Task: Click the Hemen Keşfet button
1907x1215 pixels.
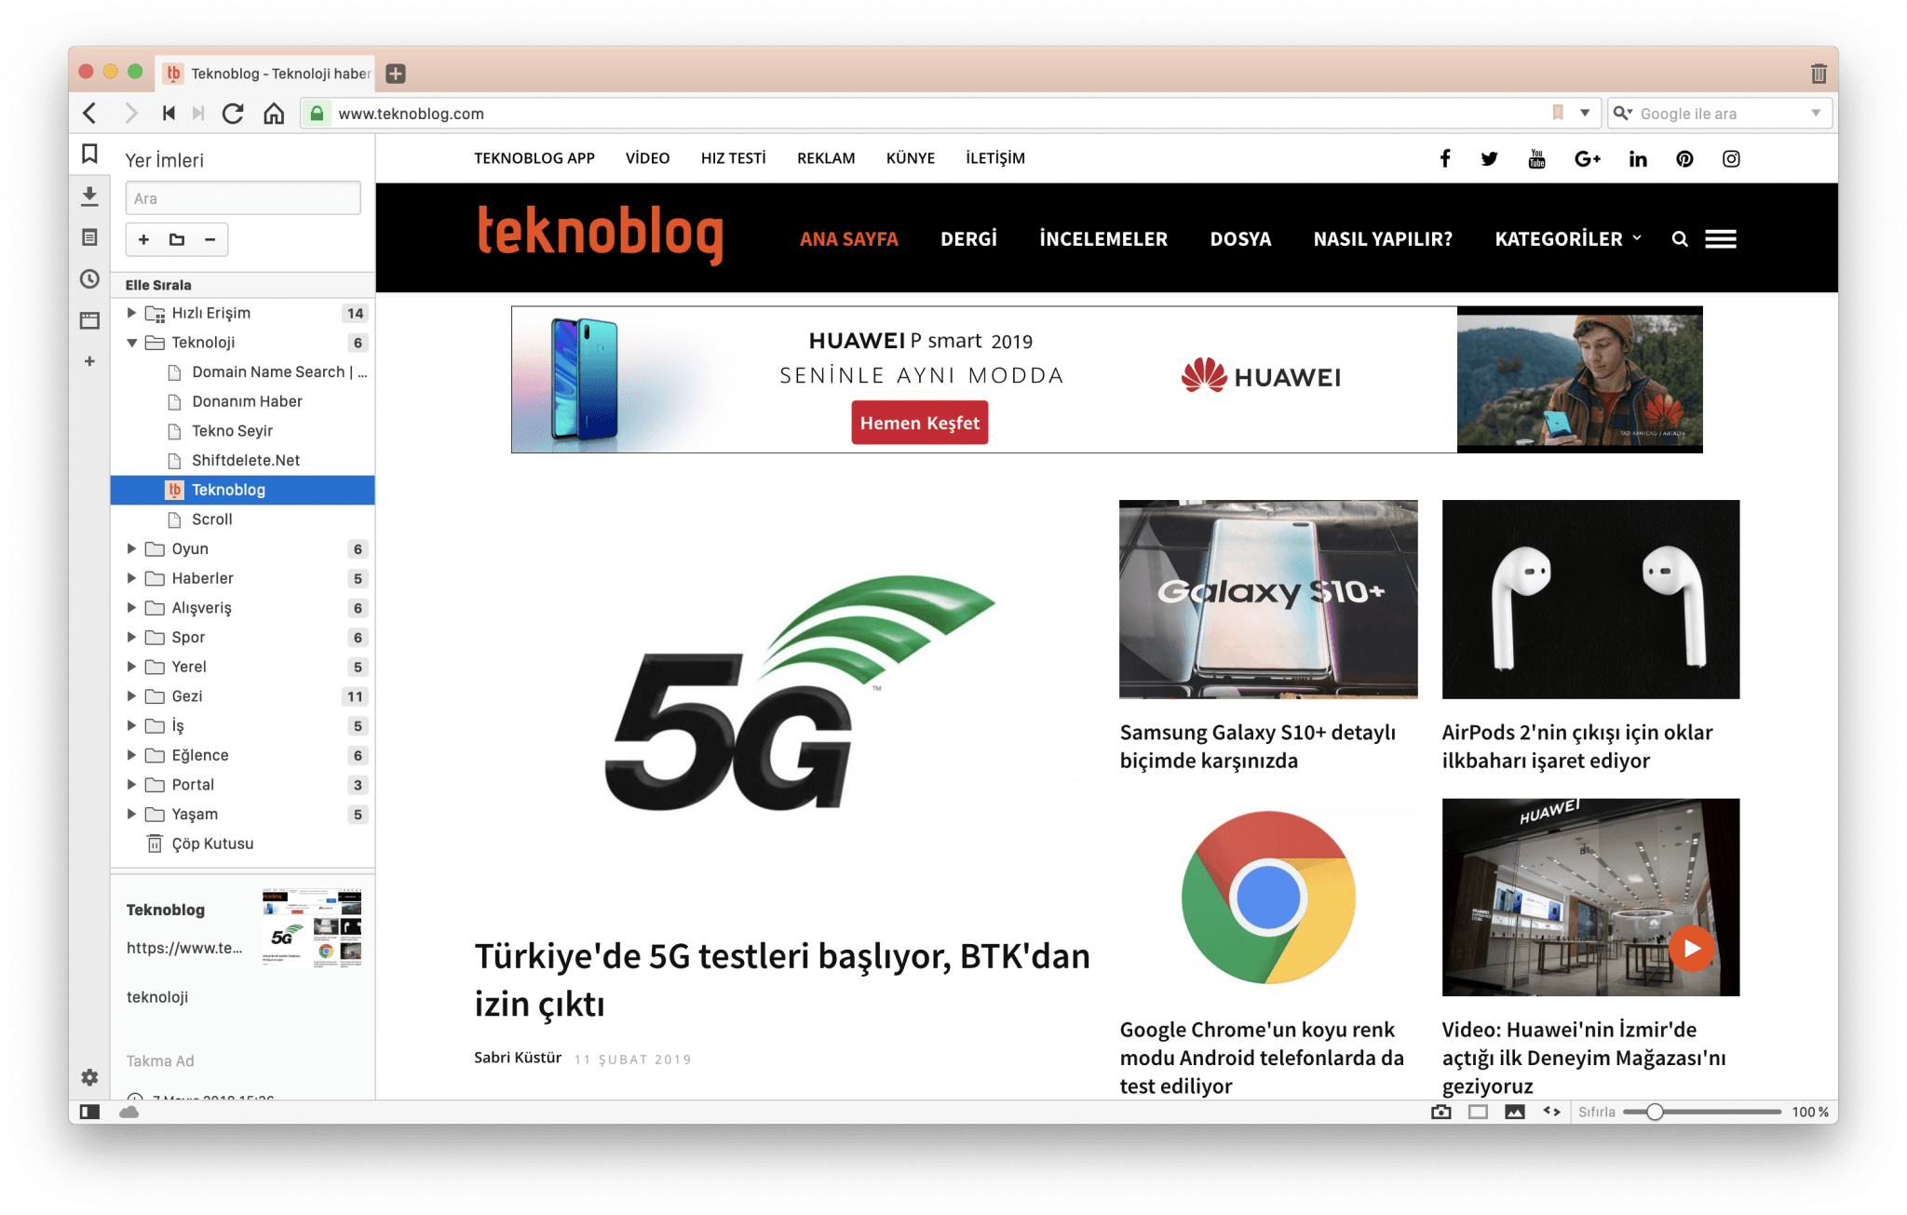Action: coord(919,423)
